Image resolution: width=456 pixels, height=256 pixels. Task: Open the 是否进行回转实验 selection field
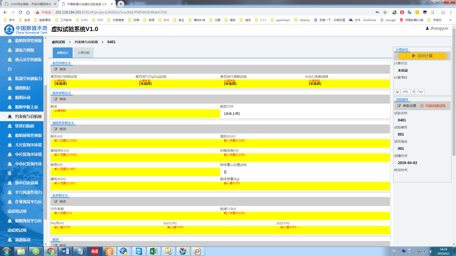[x=92, y=84]
